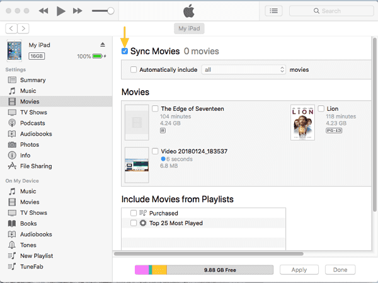Image resolution: width=378 pixels, height=283 pixels.
Task: Open the 'all' movies dropdown
Action: coord(243,70)
